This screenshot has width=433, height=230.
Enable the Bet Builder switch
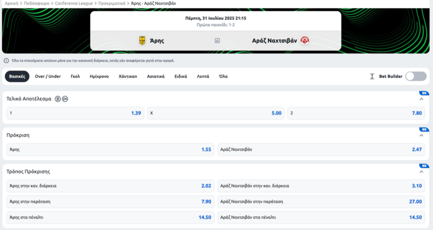coord(416,76)
